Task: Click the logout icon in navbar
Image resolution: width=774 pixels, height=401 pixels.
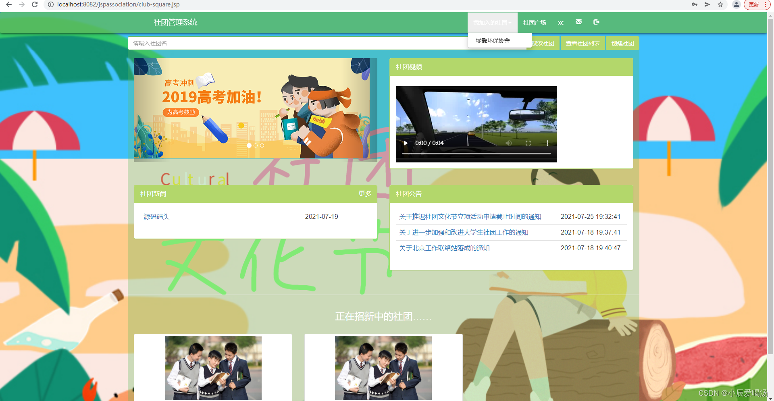Action: point(596,22)
